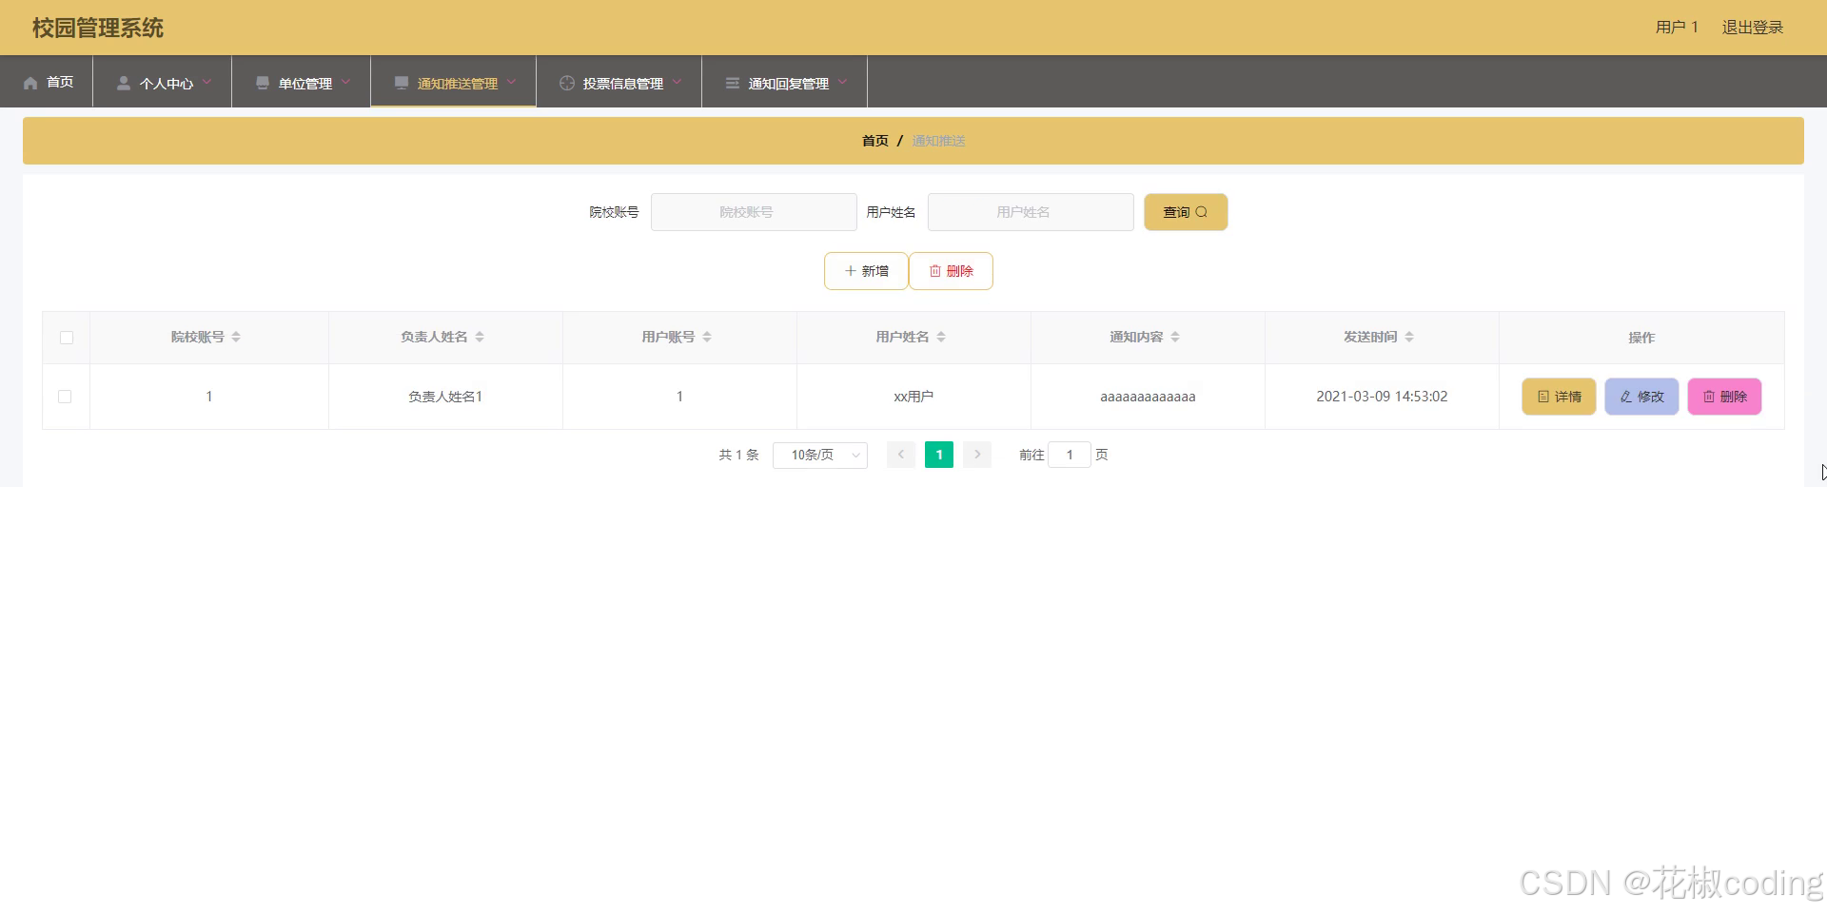Viewport: 1827px width, 913px height.
Task: Click sort arrows for 发送时间 column
Action: pos(1409,337)
